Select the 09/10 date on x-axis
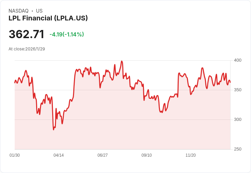The width and height of the screenshot is (251, 173). pyautogui.click(x=147, y=155)
